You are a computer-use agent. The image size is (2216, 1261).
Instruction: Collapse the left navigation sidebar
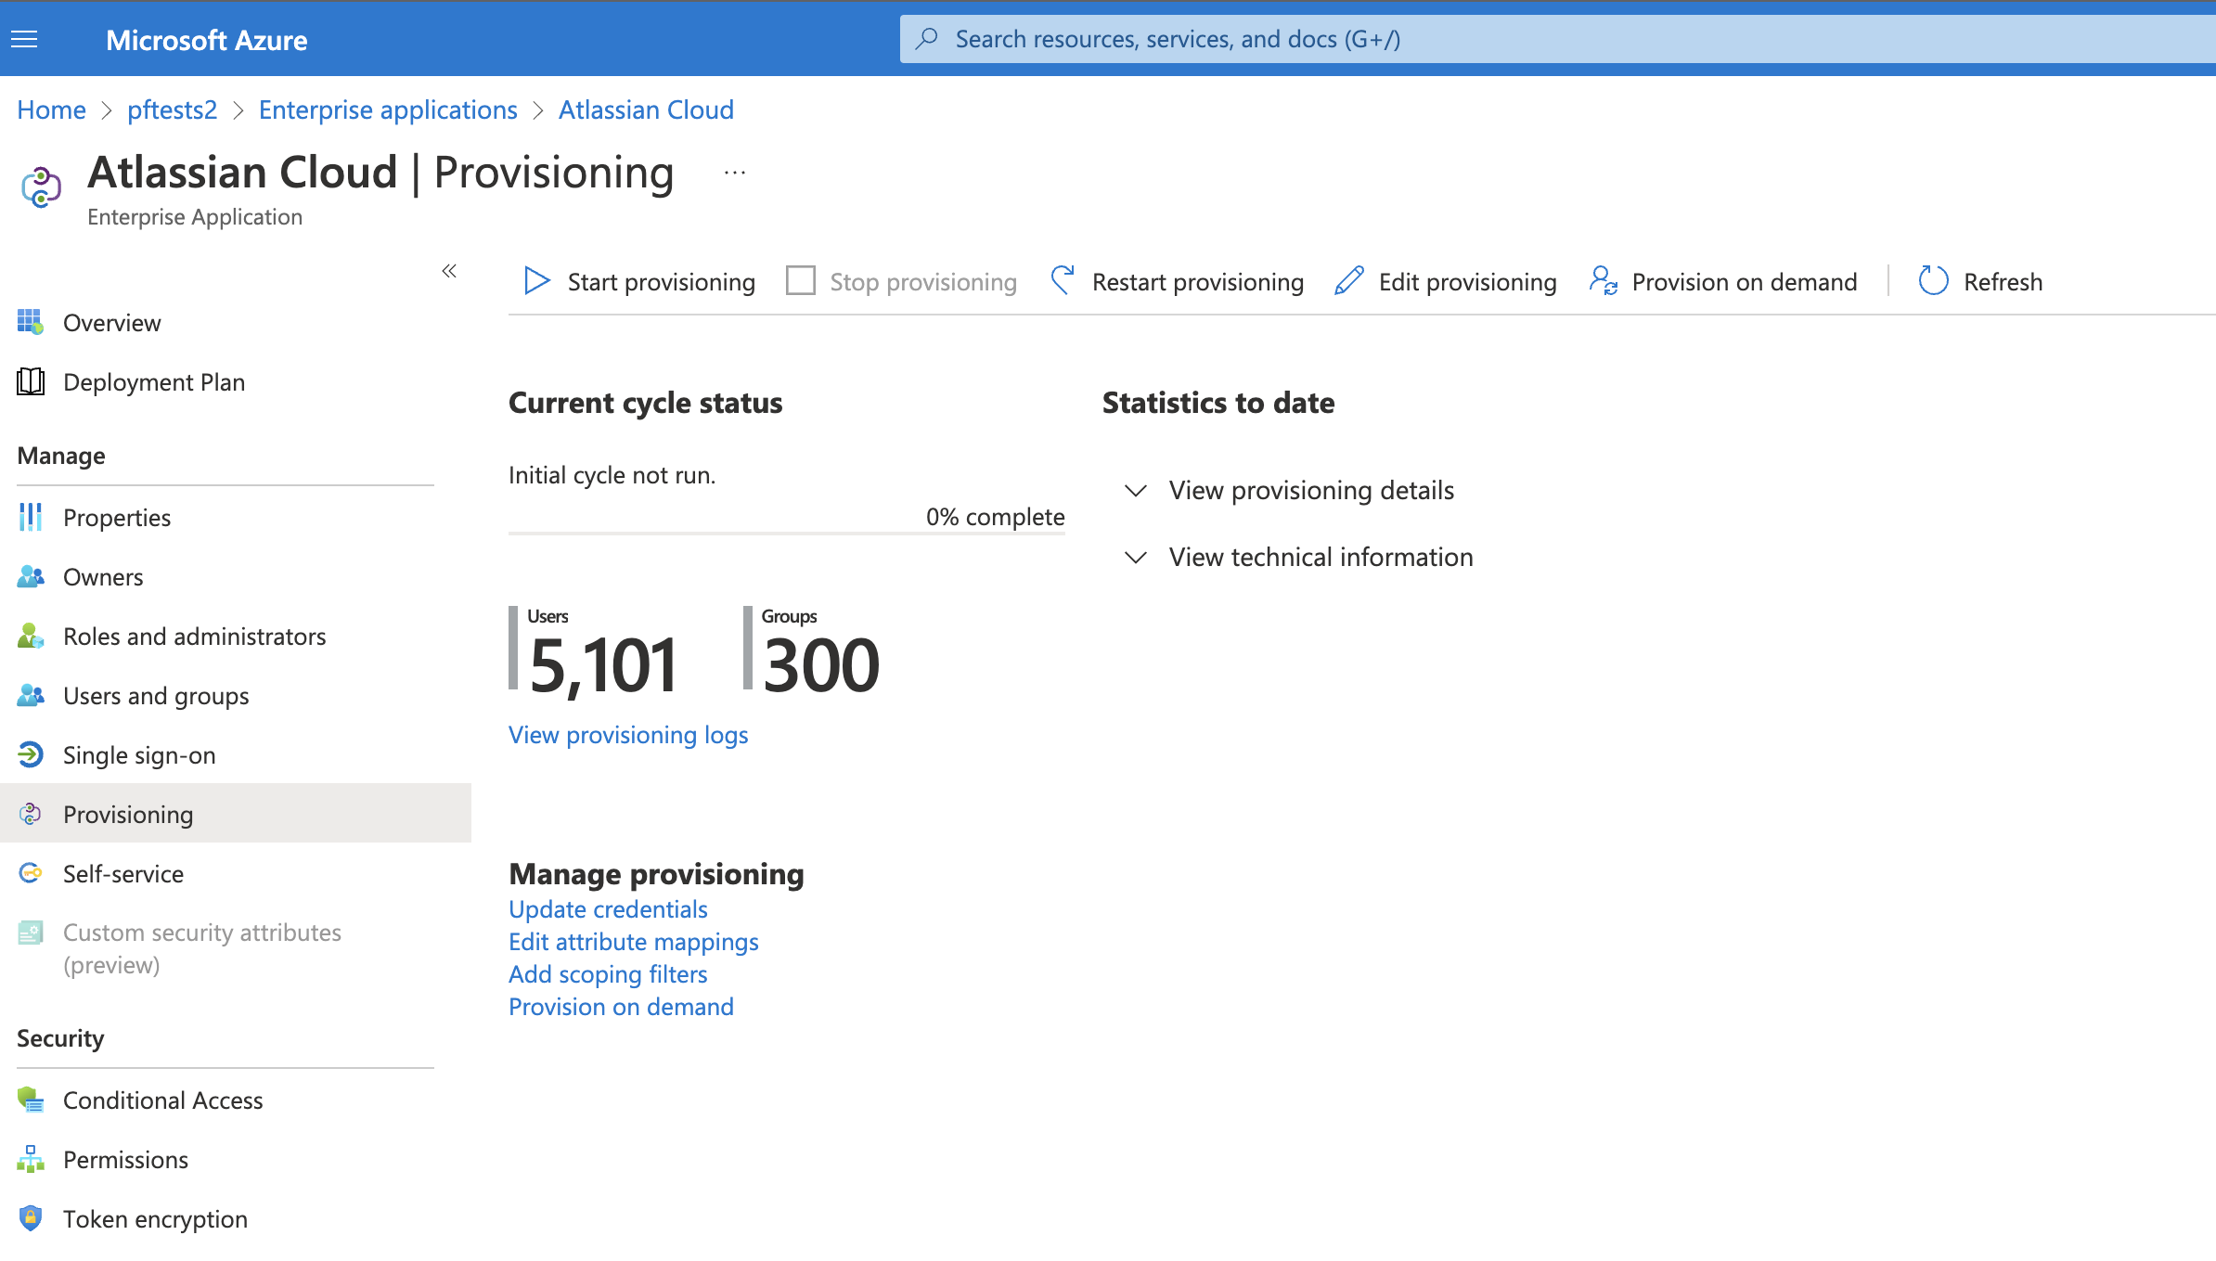[449, 269]
